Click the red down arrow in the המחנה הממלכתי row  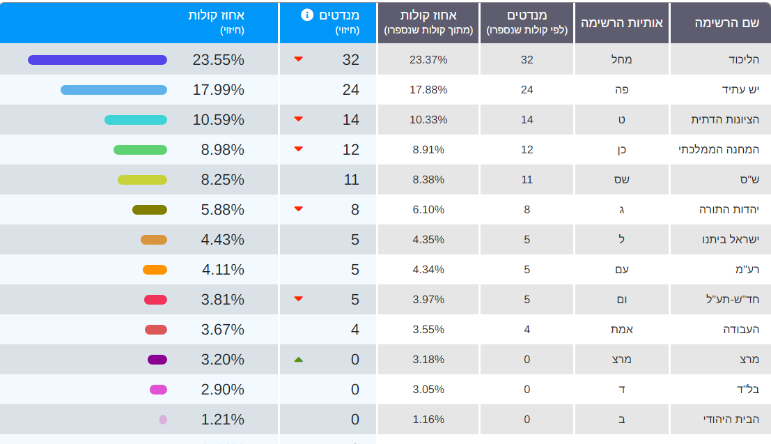point(298,149)
